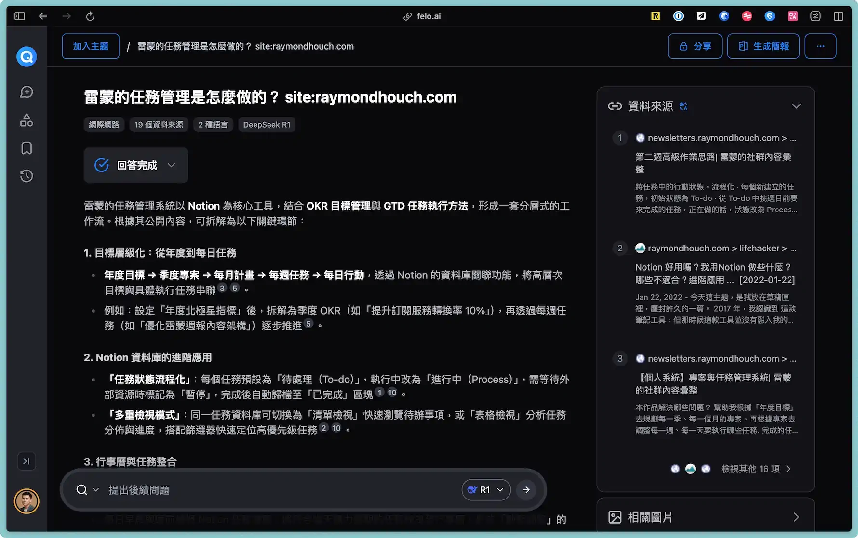Click the 生成簡報 button
The width and height of the screenshot is (858, 538).
(x=763, y=46)
